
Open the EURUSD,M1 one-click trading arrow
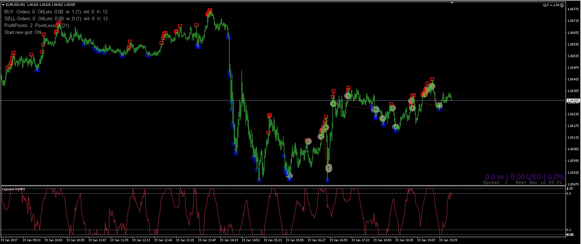pyautogui.click(x=3, y=5)
